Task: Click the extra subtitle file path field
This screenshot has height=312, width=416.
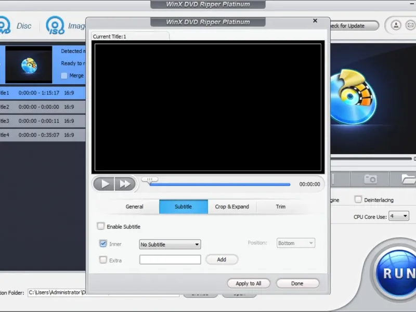Action: (170, 259)
